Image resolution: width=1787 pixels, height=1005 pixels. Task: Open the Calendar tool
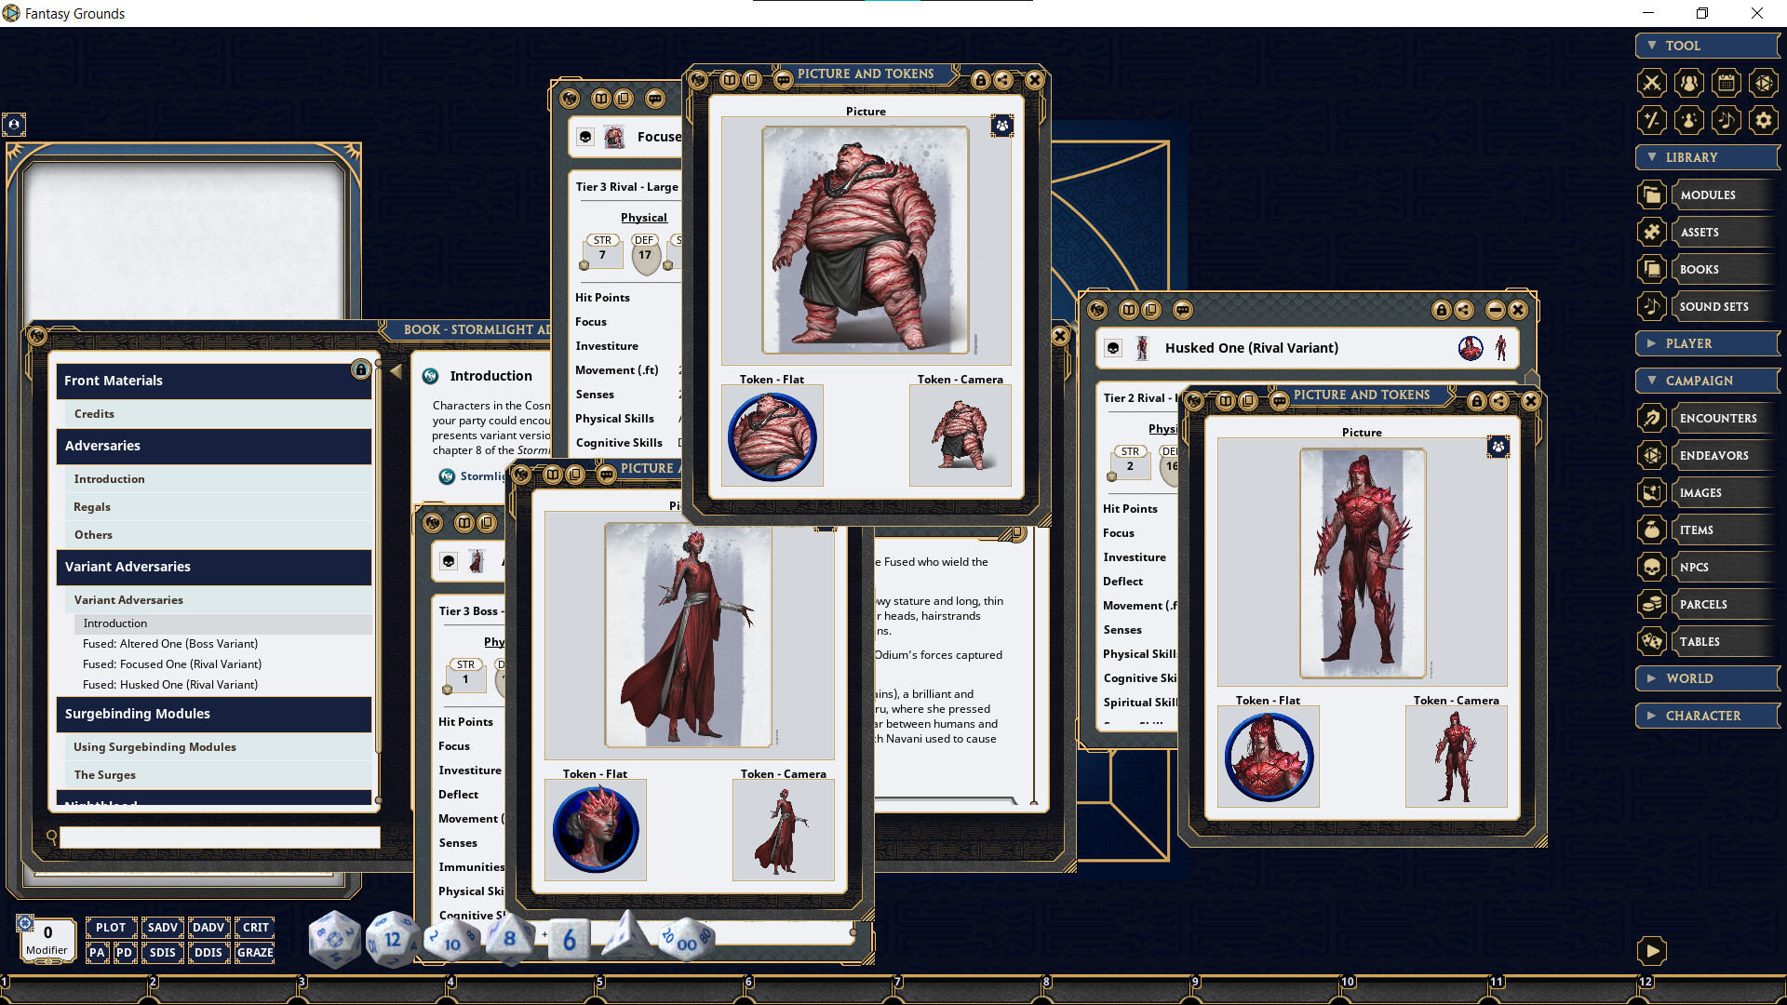point(1727,83)
